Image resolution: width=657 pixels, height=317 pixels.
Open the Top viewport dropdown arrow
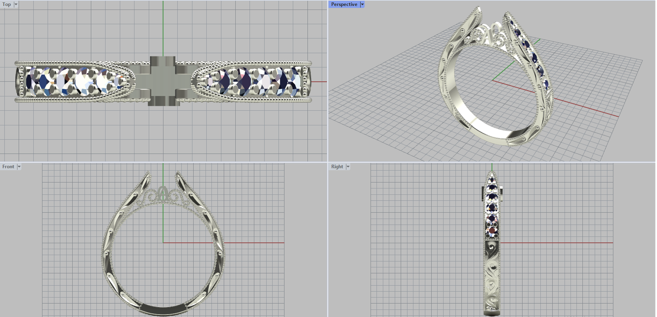pos(16,4)
